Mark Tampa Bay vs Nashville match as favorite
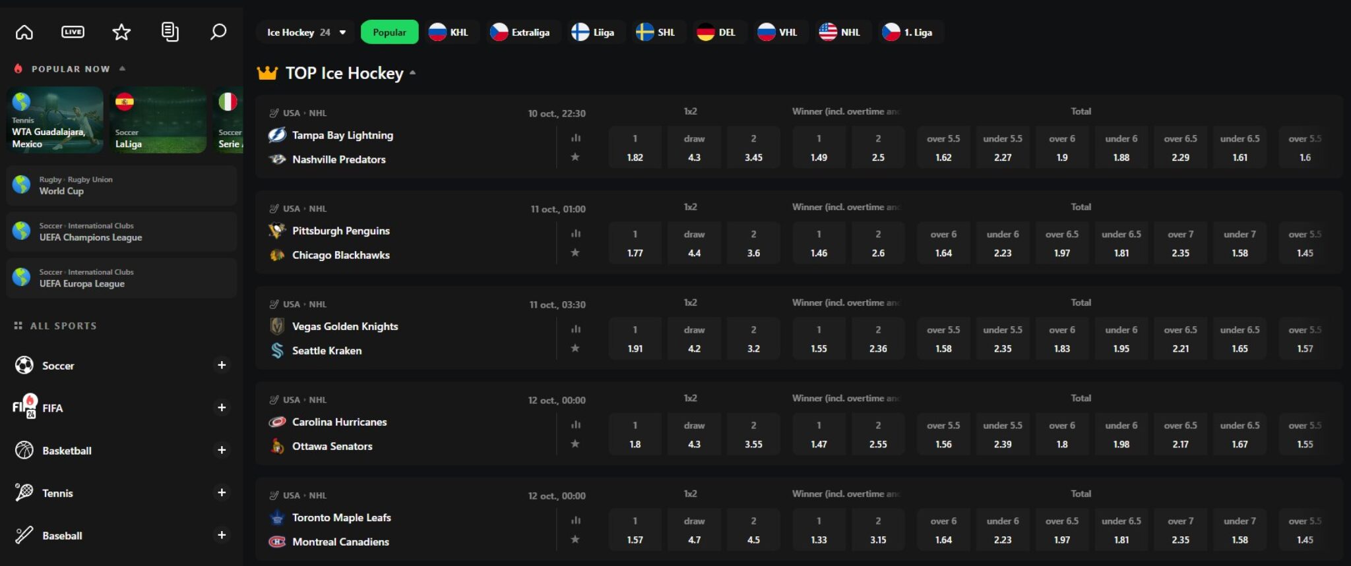Image resolution: width=1351 pixels, height=566 pixels. (575, 157)
